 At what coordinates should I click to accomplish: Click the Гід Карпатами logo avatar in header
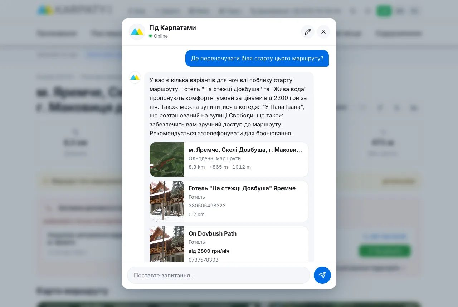click(137, 32)
